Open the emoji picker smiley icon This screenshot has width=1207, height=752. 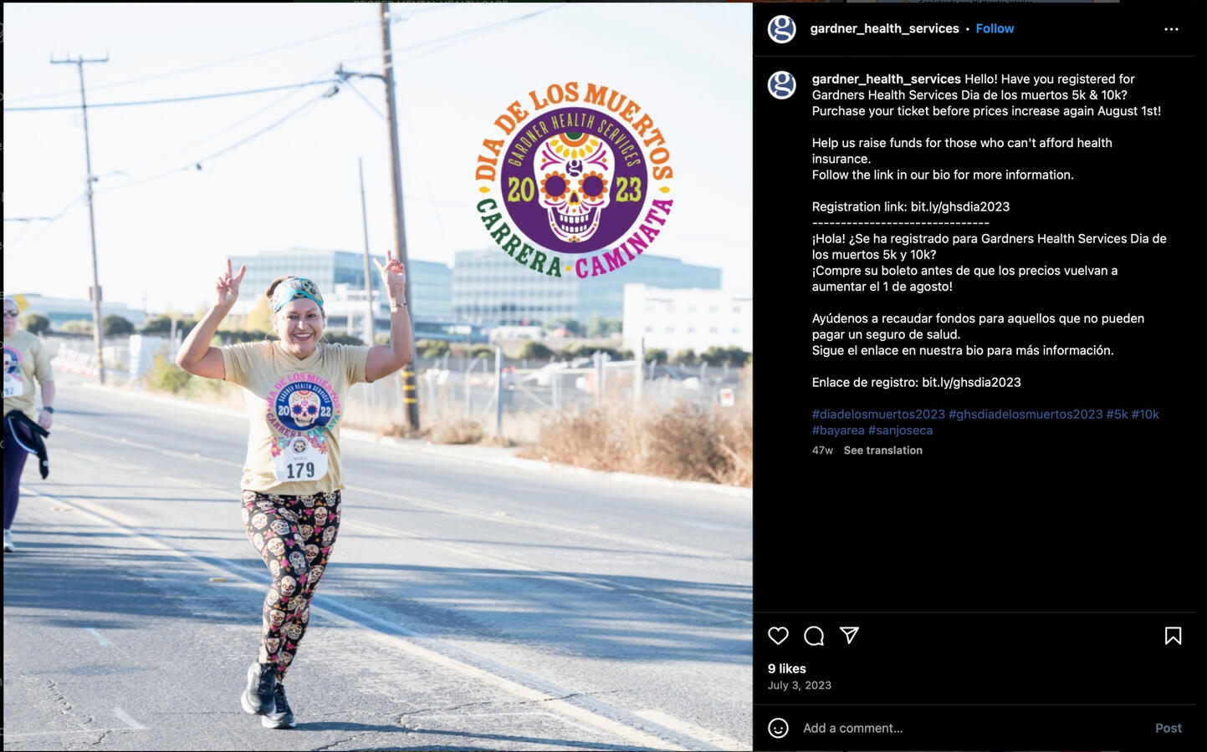pos(778,729)
